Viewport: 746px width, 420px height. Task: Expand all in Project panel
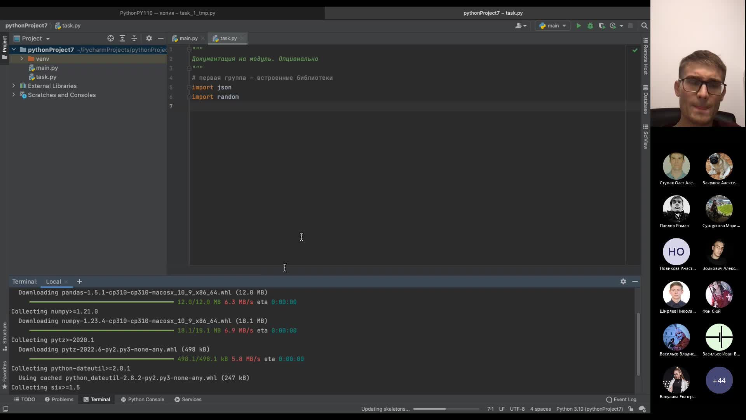[122, 38]
